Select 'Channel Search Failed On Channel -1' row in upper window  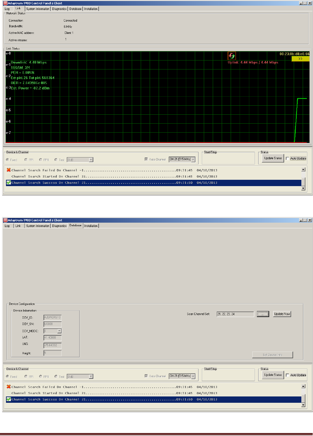[153, 170]
